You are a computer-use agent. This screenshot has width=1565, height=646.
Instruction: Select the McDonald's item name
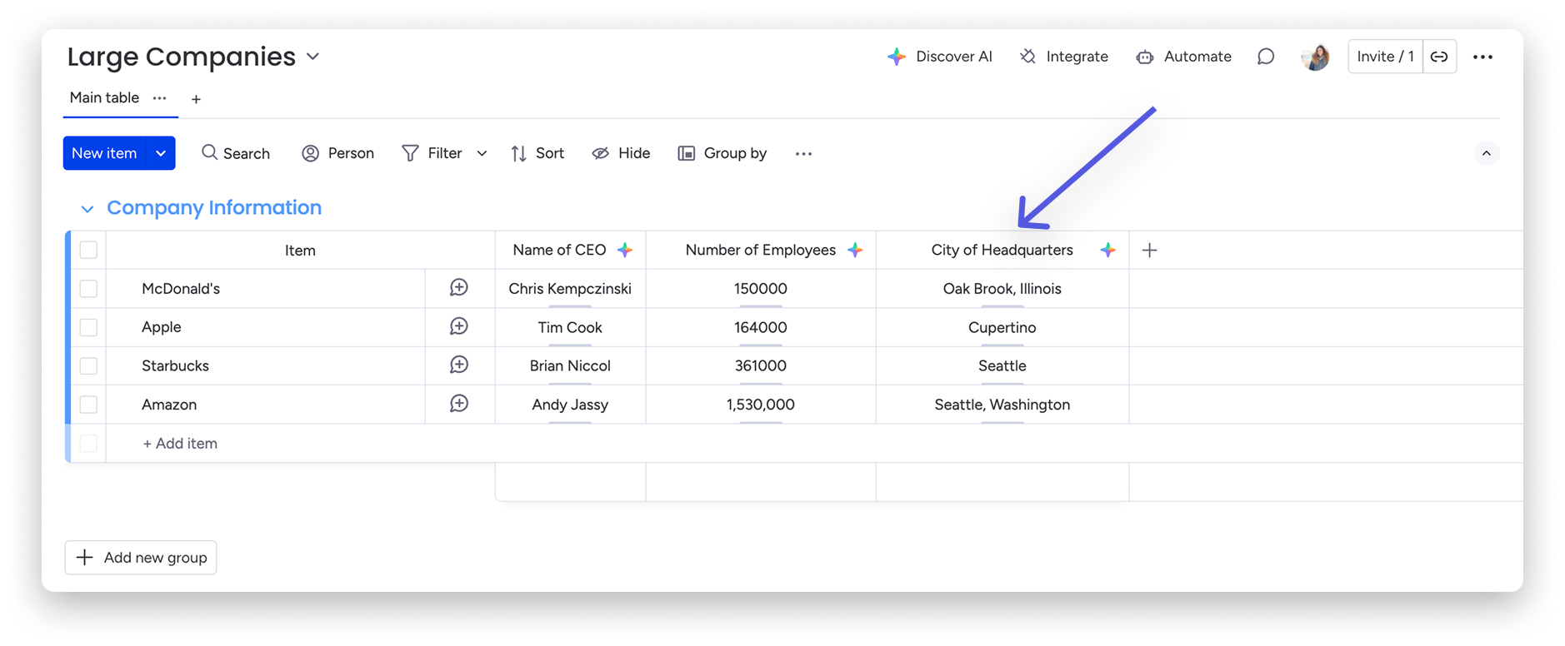tap(181, 288)
